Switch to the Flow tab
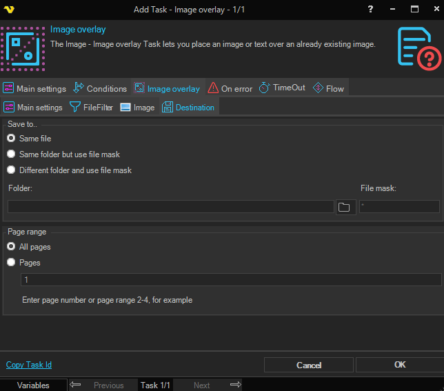The height and width of the screenshot is (391, 444). (328, 88)
